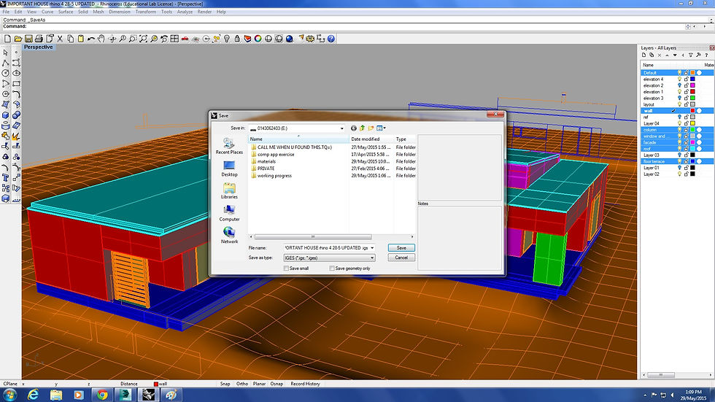
Task: Enable the Save small checkbox
Action: [x=287, y=268]
